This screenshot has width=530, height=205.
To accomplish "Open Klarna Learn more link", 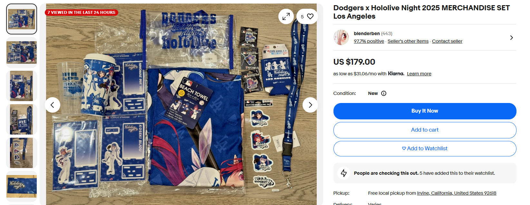I will click(419, 74).
